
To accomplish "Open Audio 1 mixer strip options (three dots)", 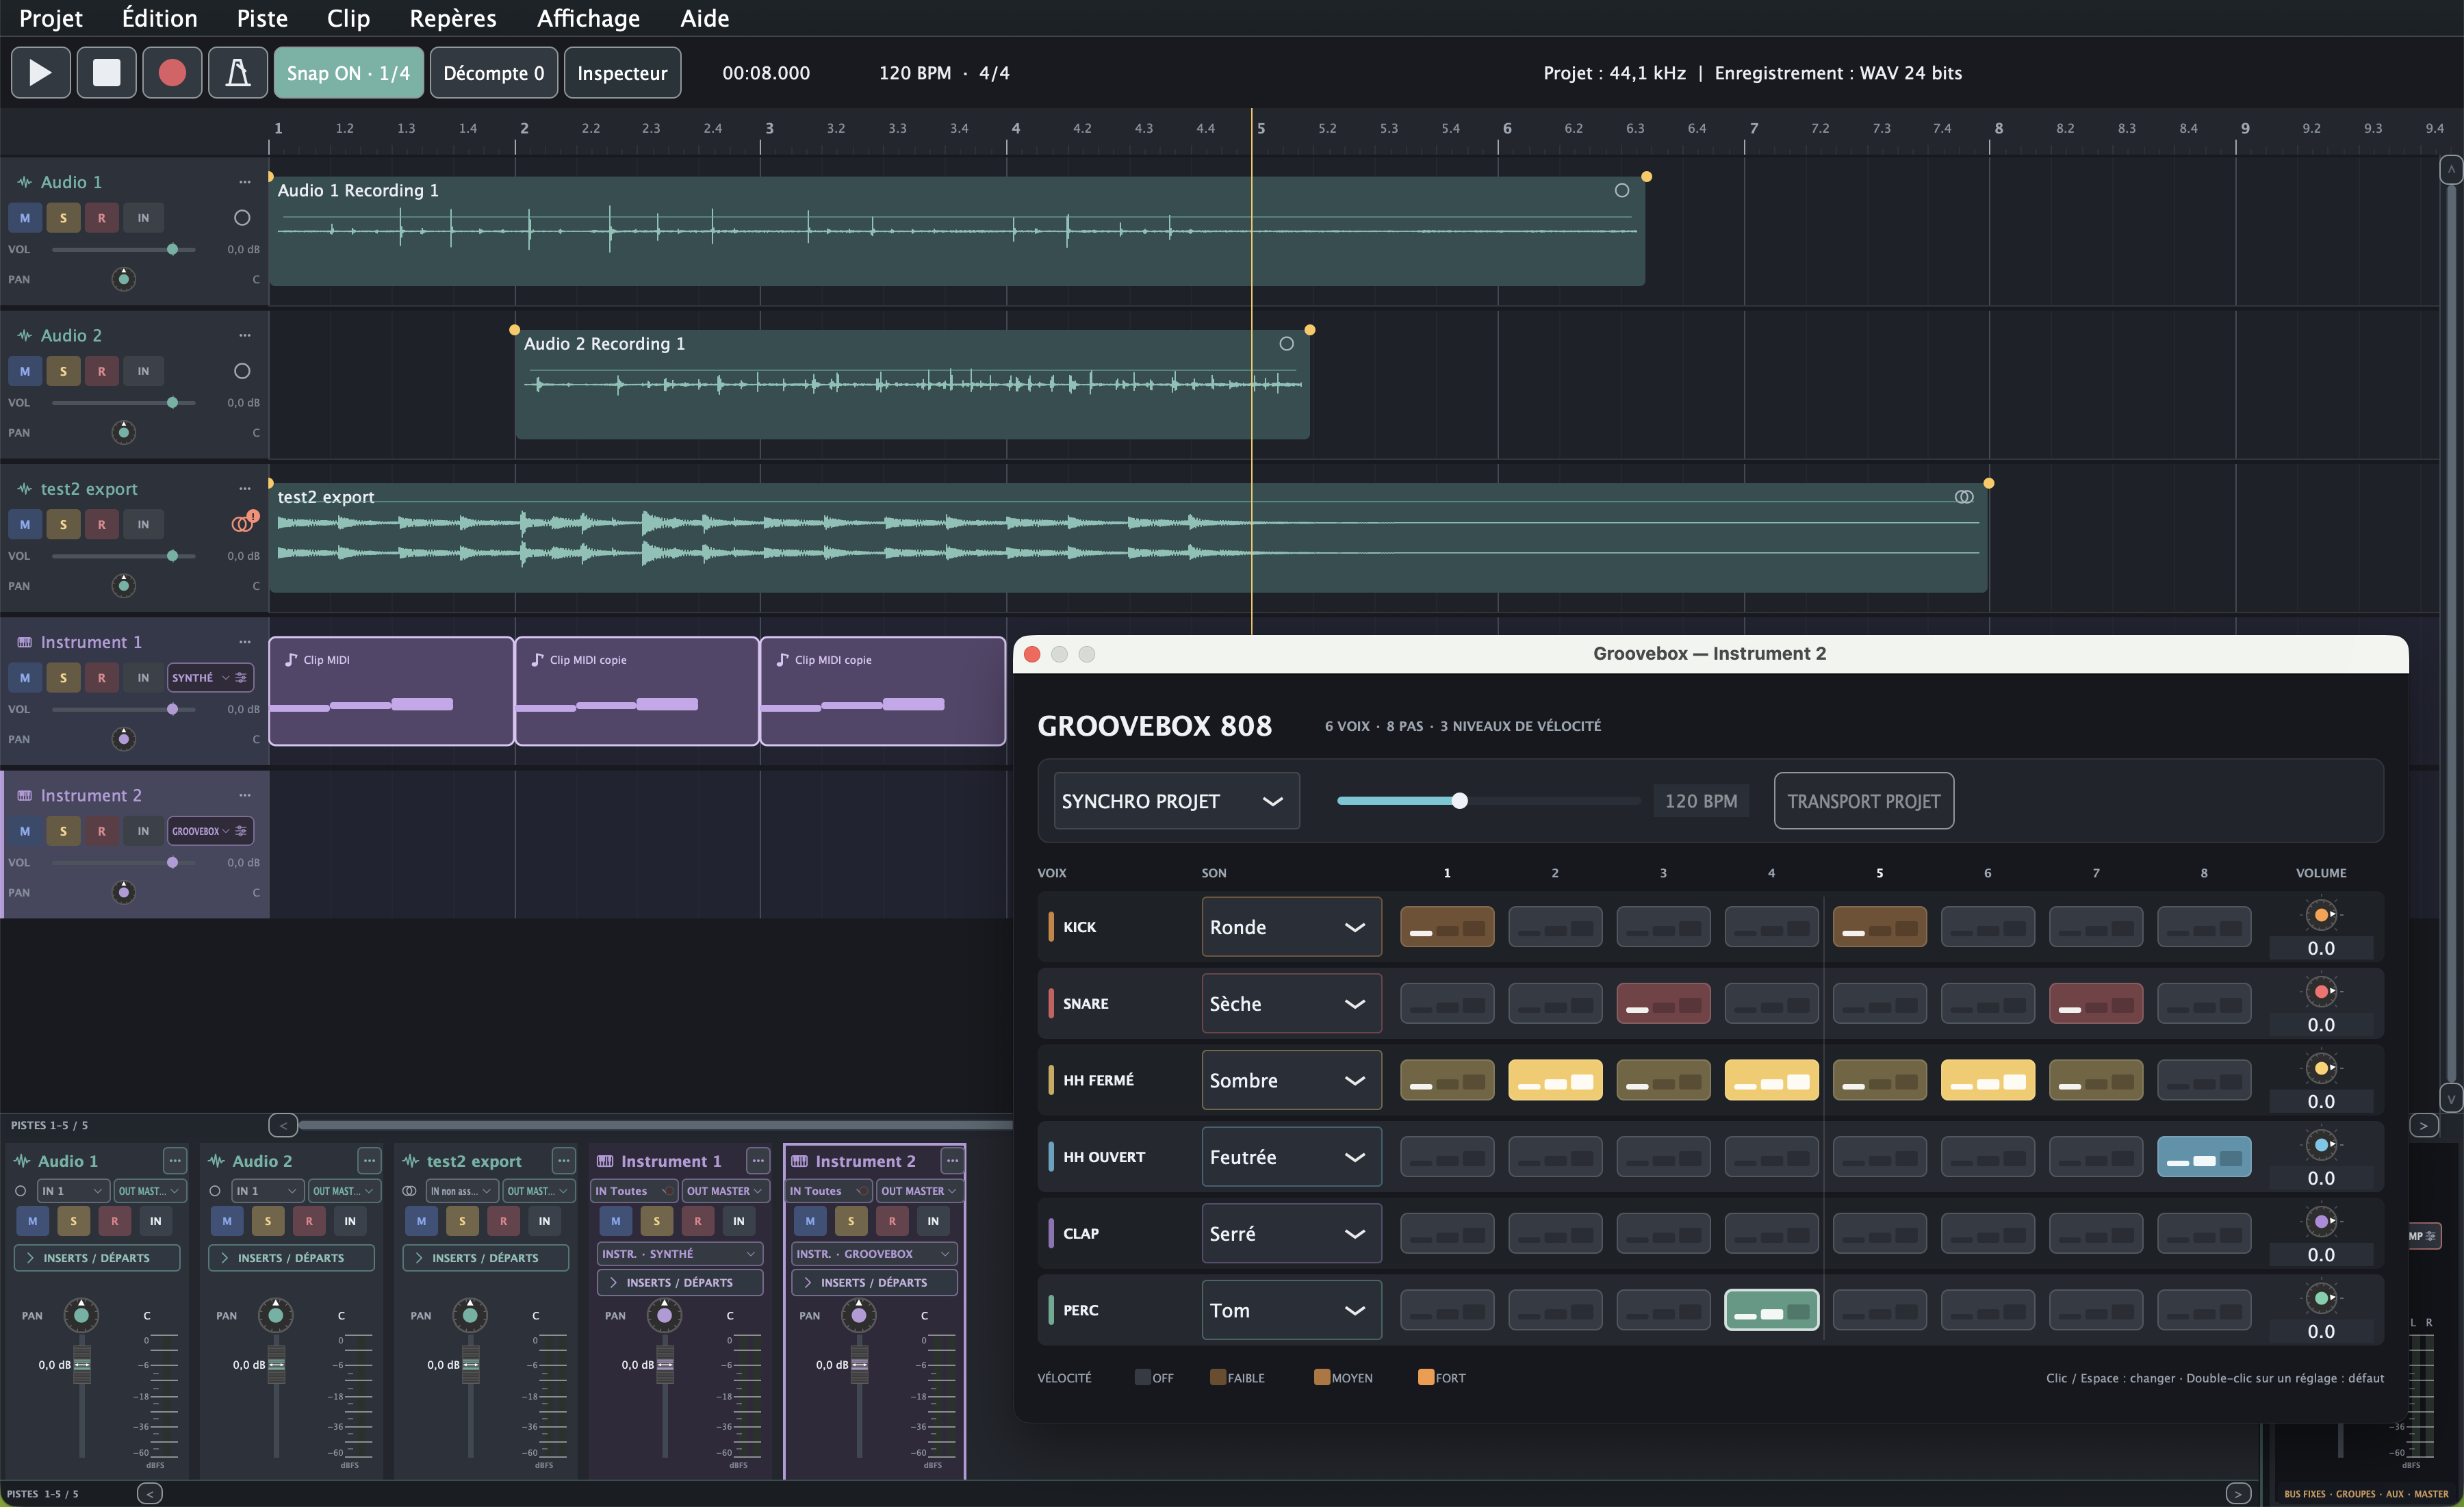I will 175,1160.
